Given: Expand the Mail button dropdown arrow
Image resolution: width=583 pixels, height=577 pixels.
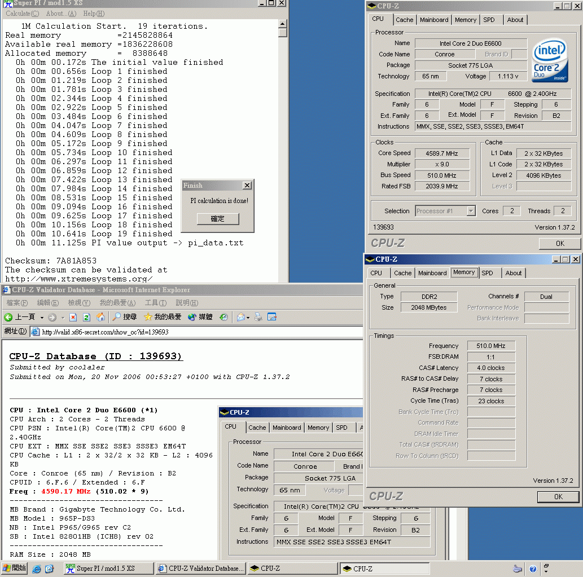Looking at the screenshot, I should 248,318.
